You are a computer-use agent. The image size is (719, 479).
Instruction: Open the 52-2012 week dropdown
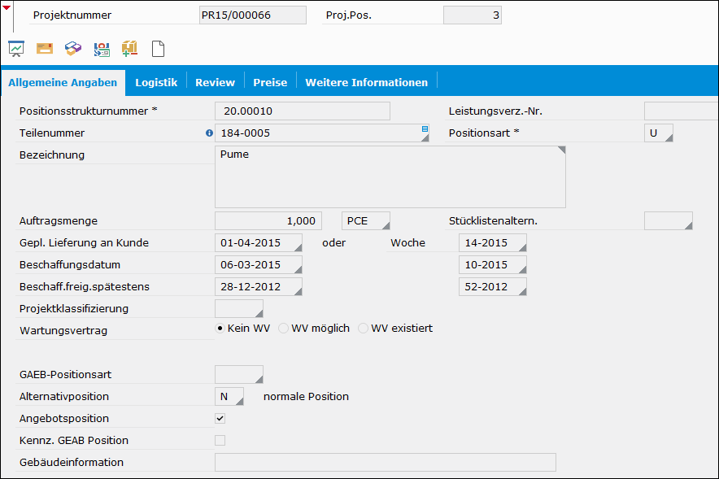(x=522, y=291)
